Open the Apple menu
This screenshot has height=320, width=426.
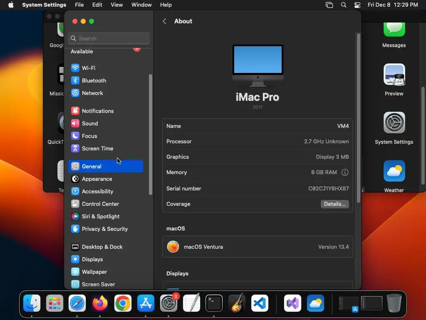coord(11,5)
